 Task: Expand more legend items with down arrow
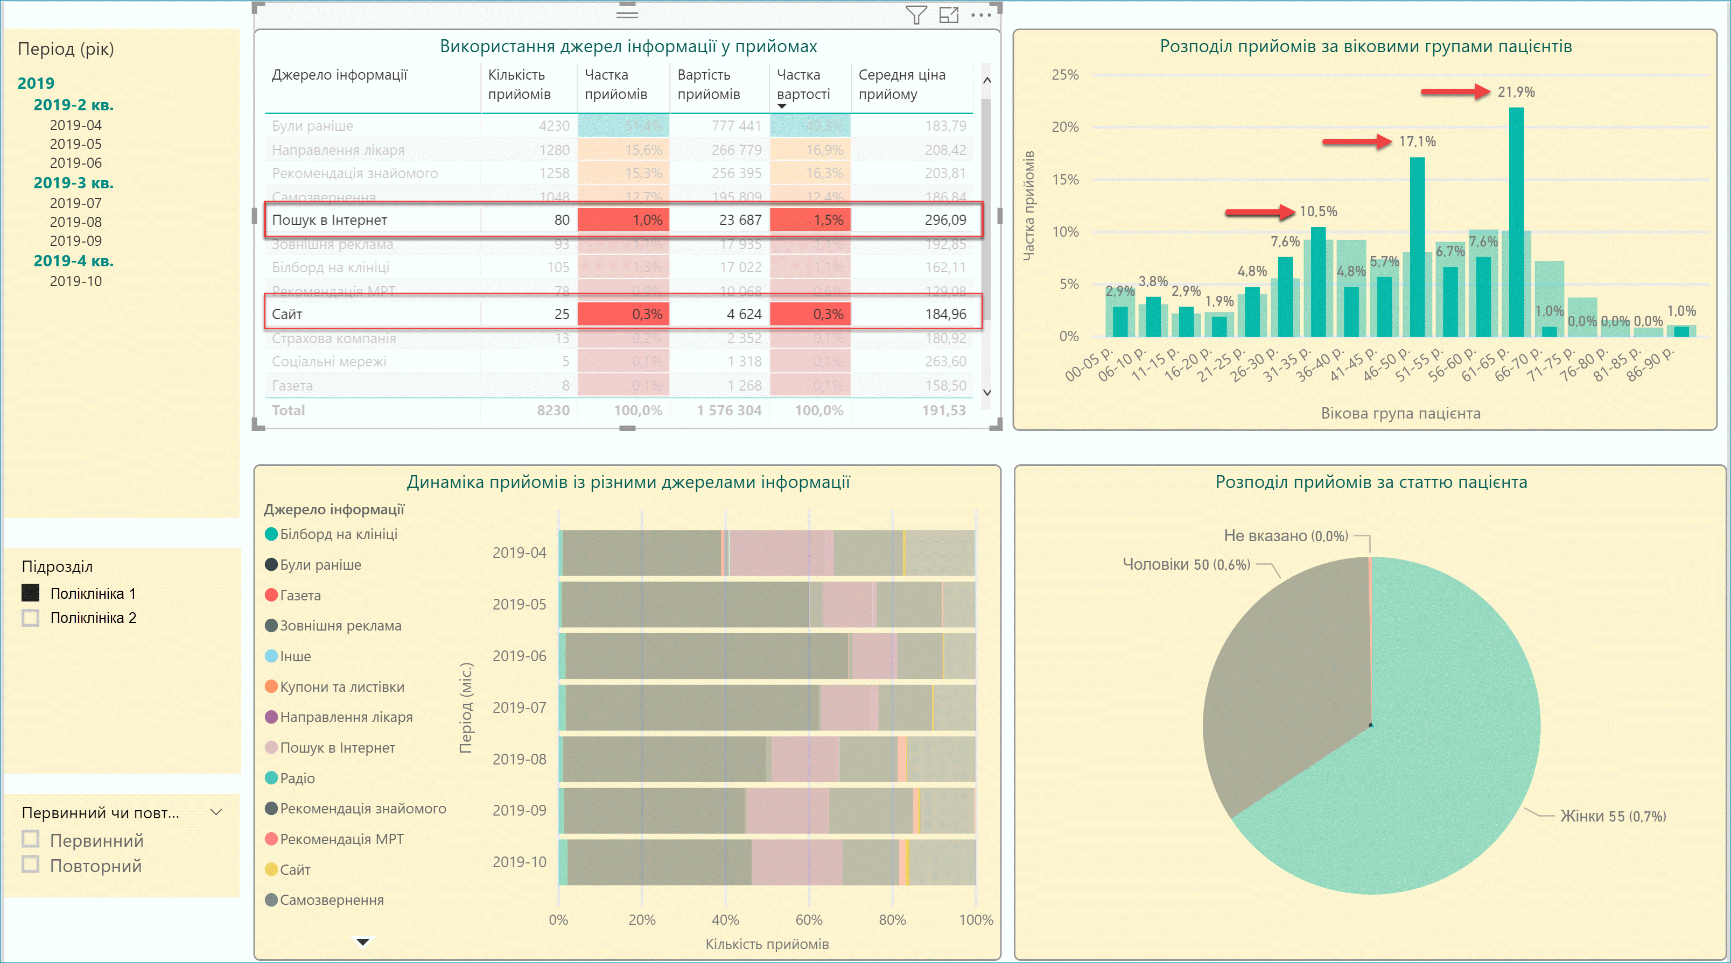(362, 941)
